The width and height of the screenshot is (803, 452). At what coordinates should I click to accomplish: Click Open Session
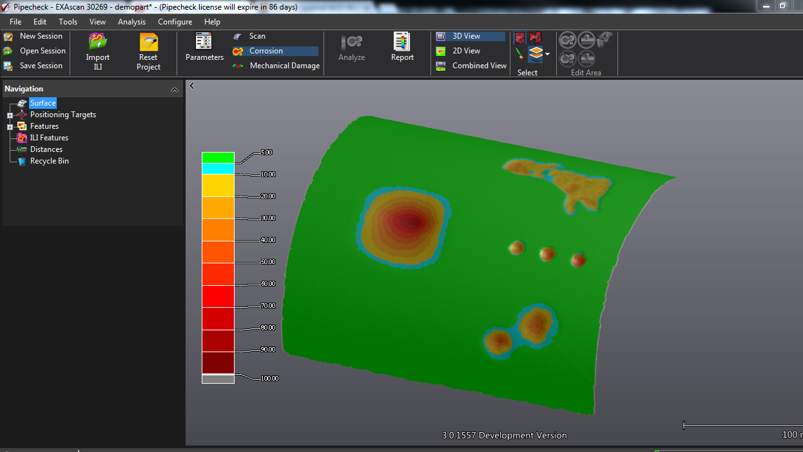click(x=43, y=51)
